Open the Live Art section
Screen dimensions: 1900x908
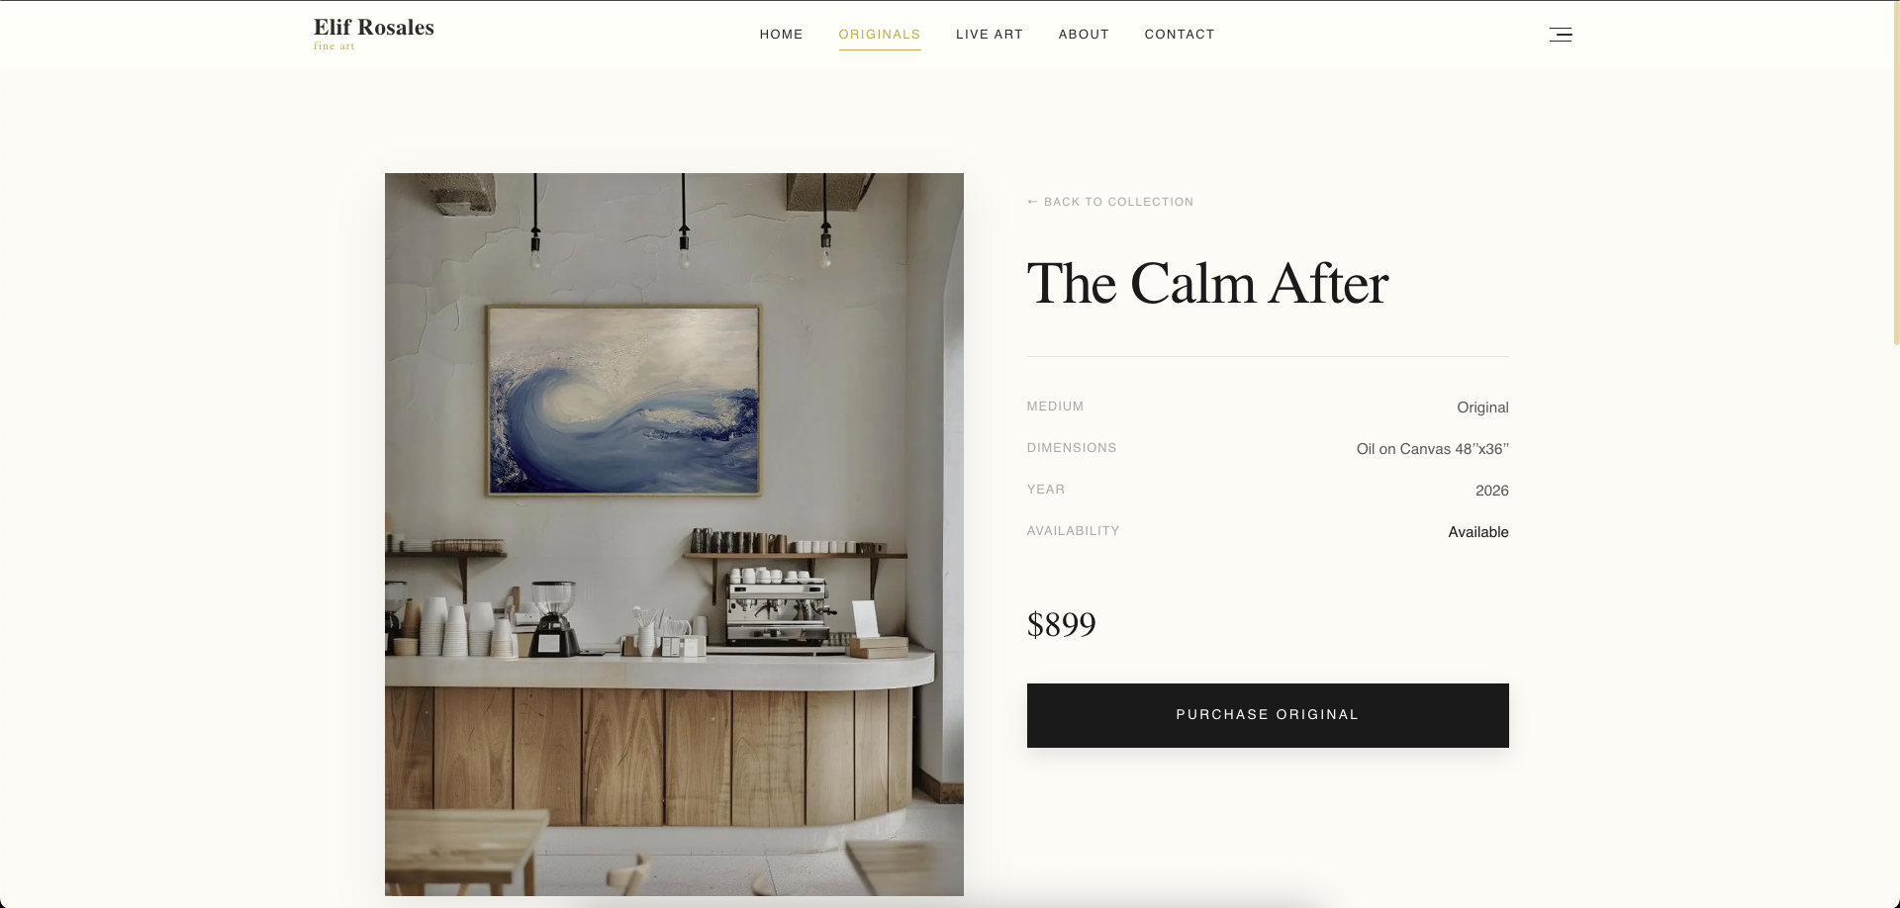pyautogui.click(x=990, y=35)
